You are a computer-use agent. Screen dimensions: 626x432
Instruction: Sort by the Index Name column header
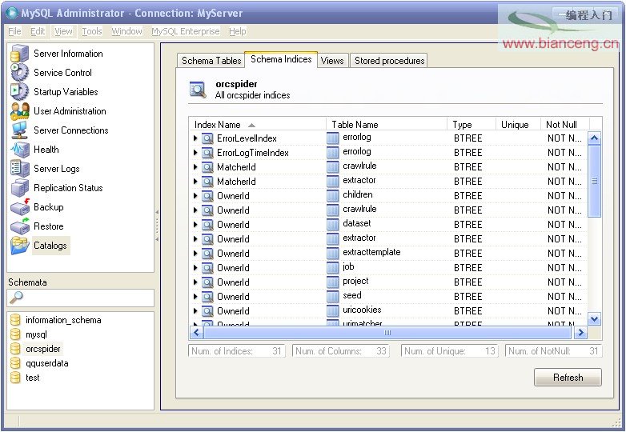point(258,125)
